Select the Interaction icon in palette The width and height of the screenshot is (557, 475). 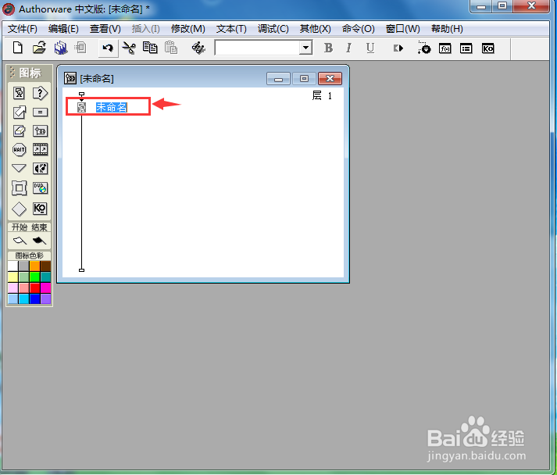40,94
